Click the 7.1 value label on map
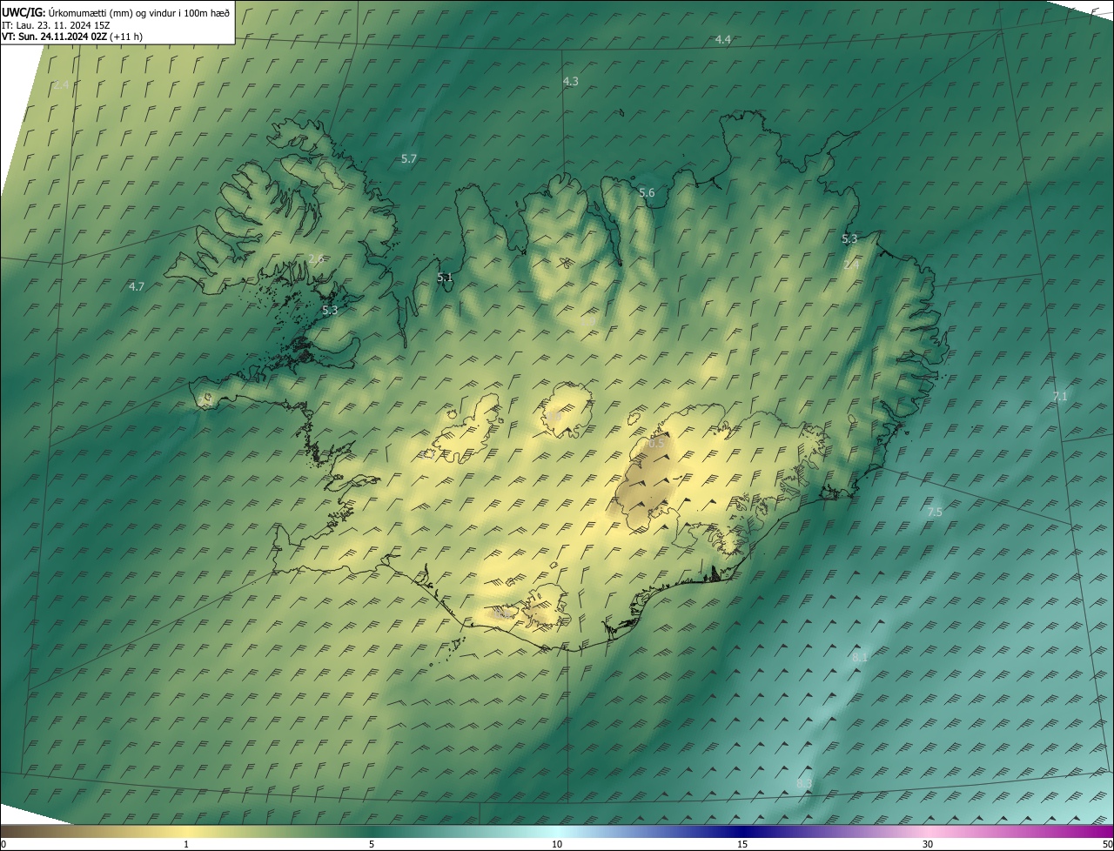 click(1060, 396)
